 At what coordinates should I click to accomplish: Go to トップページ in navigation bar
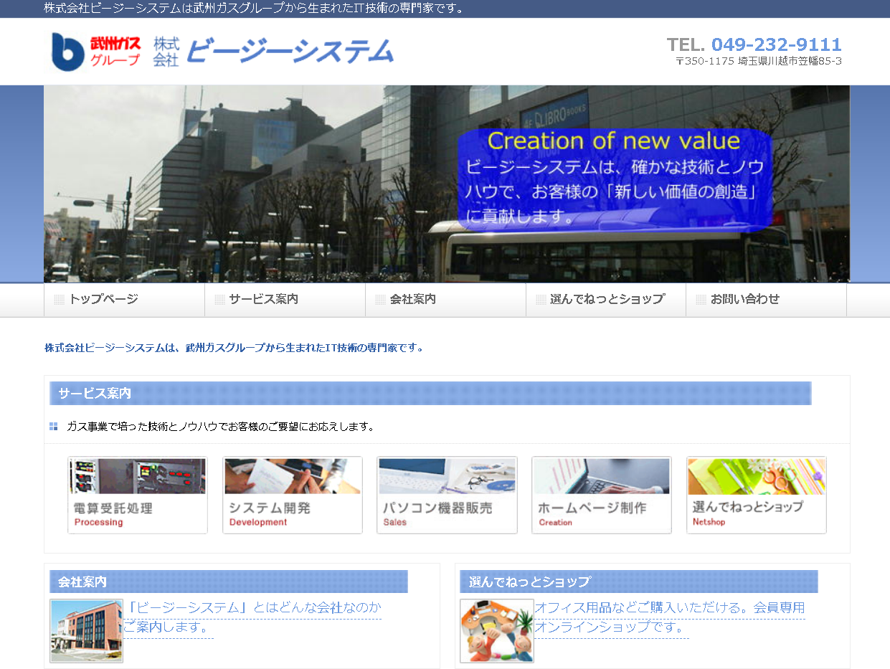[x=103, y=300]
